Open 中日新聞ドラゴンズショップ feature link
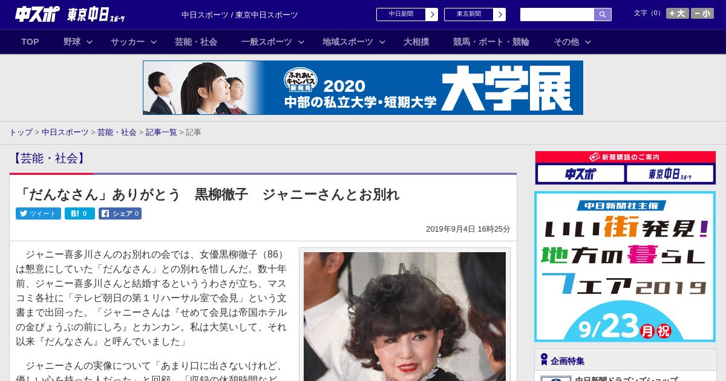The image size is (726, 381). [626, 379]
